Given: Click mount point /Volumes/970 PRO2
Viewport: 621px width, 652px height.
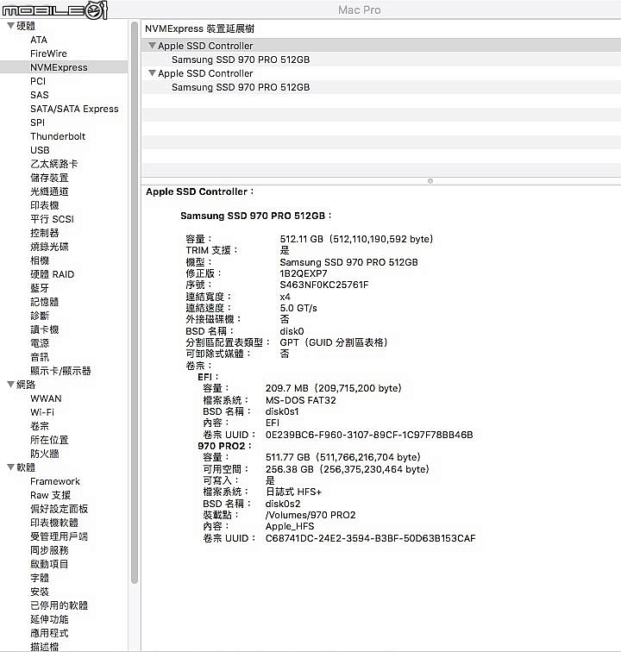Looking at the screenshot, I should tap(310, 515).
